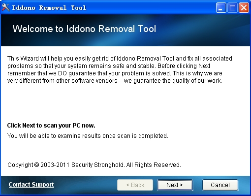251x196 pixels.
Task: Click the maximize window button
Action: [x=232, y=8]
